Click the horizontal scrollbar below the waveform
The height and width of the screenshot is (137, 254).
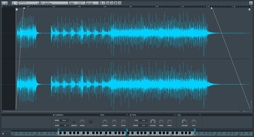pos(121,111)
